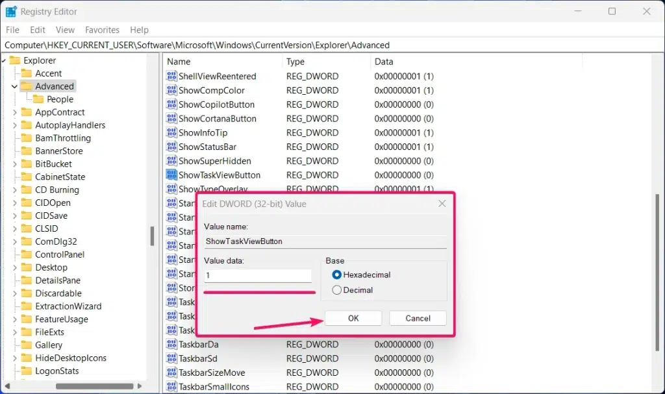The height and width of the screenshot is (394, 665).
Task: Click the LogonStats folder icon
Action: pos(27,371)
